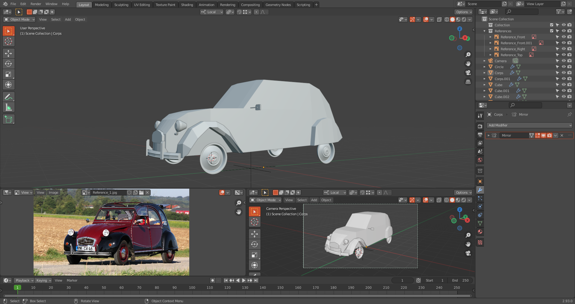
Task: Open the Material properties tab
Action: [480, 232]
